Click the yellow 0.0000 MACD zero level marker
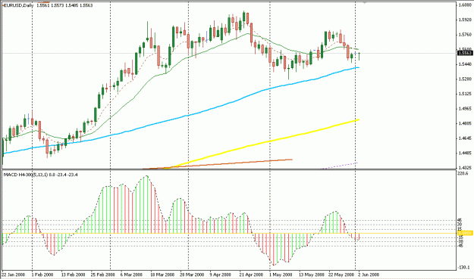The image size is (474, 279). [465, 233]
